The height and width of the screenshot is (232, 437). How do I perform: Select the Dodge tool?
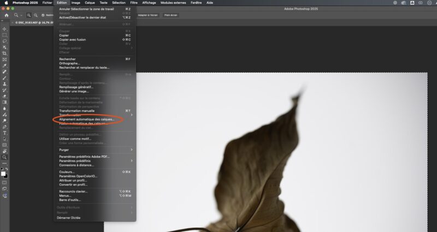(4, 121)
